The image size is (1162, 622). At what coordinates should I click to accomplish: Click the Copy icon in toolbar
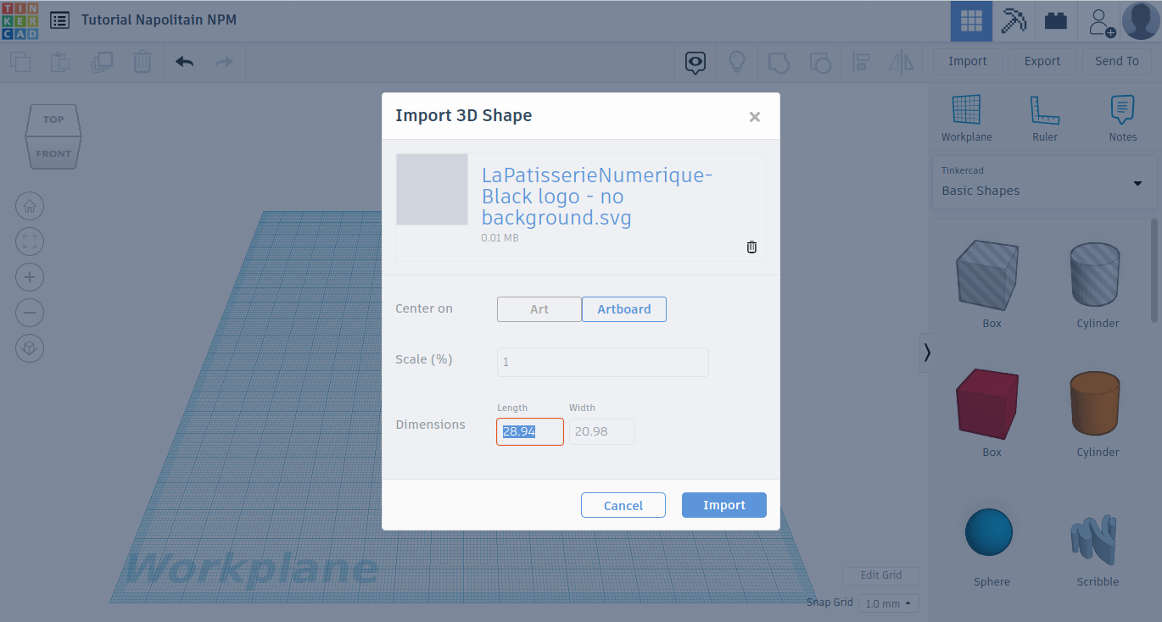(x=20, y=62)
